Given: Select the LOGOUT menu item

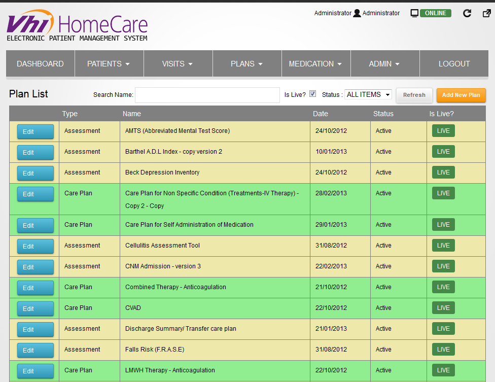Looking at the screenshot, I should (x=454, y=63).
